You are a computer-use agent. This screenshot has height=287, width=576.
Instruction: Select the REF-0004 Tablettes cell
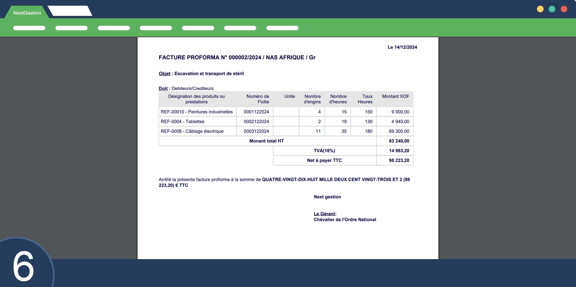(183, 121)
